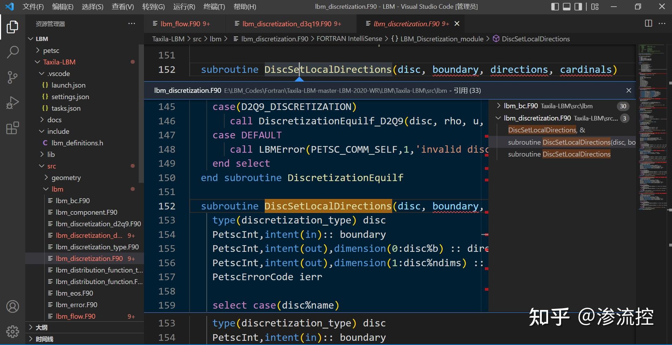Open the Run and Debug view
Viewport: 672px width, 345px height.
(x=13, y=103)
